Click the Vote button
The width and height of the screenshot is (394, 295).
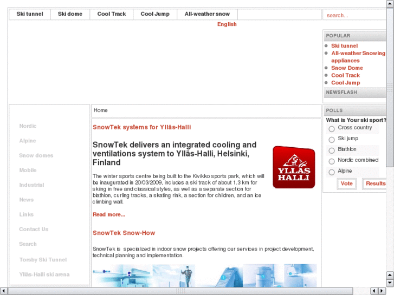coord(346,183)
